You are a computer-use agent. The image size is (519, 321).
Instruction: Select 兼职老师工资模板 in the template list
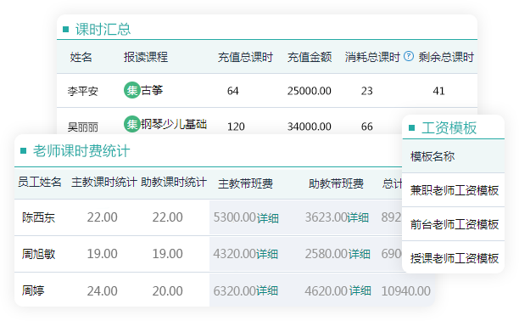(455, 190)
